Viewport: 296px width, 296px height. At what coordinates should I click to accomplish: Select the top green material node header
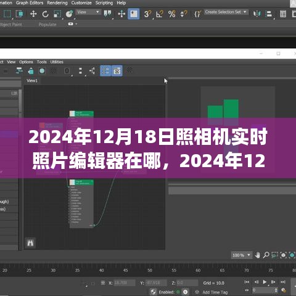(x=81, y=113)
